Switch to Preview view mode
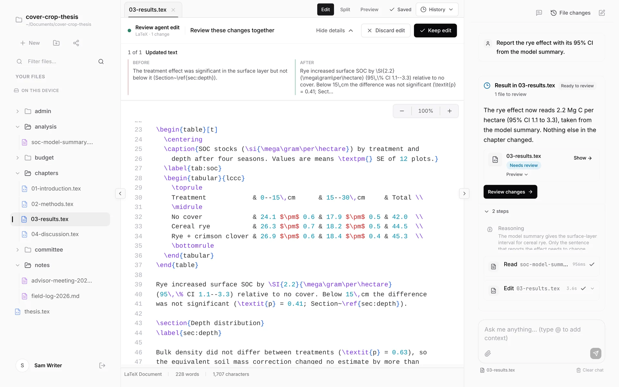Viewport: 619px width, 387px height. coord(369,10)
